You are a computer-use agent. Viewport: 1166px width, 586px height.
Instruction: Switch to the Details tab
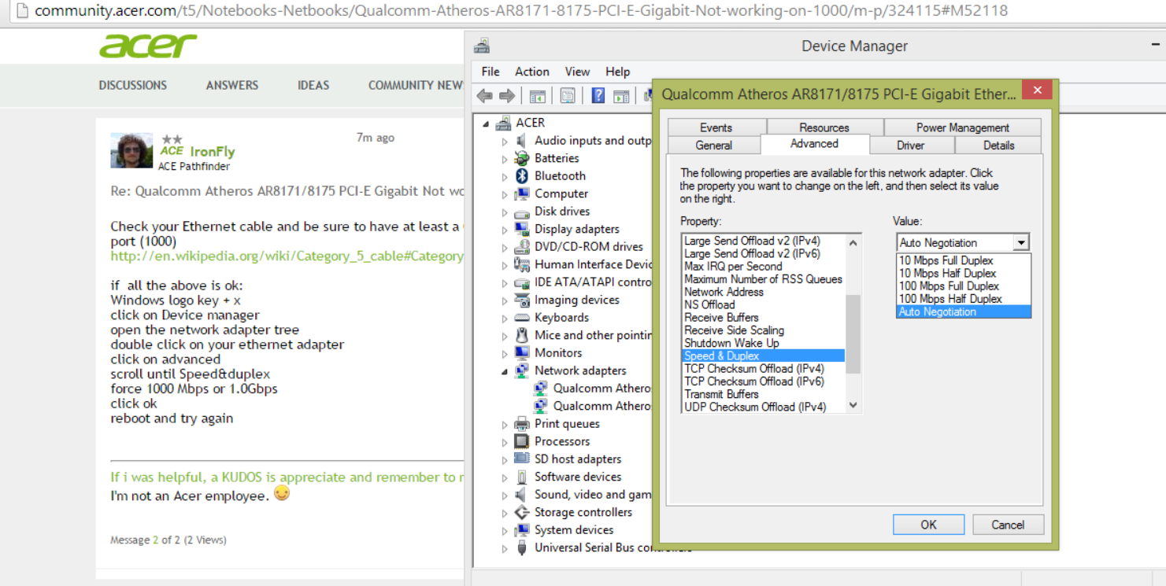click(998, 146)
